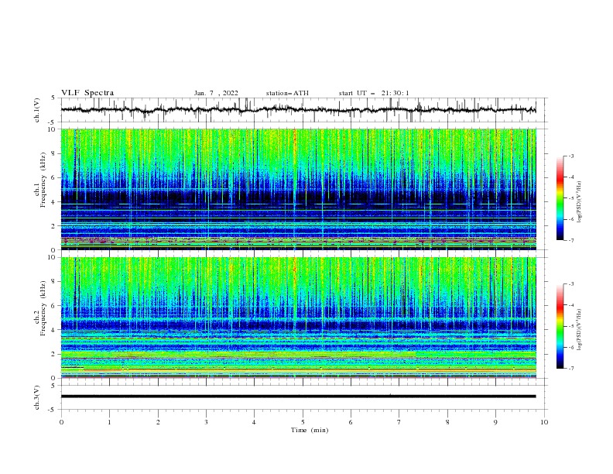The height and width of the screenshot is (474, 613).
Task: Click the "-5" volt tick of ch.3(V)
Action: pyautogui.click(x=53, y=410)
